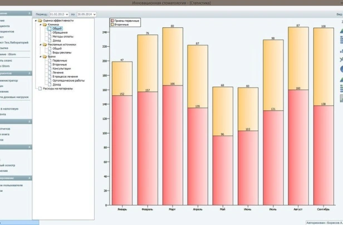Click red Приемы первичные legend swatch
Viewport: 343px width, 225px height.
[113, 21]
